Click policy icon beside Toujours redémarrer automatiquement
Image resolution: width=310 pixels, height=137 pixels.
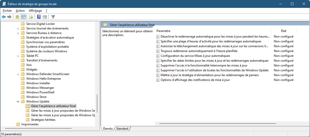click(x=158, y=51)
